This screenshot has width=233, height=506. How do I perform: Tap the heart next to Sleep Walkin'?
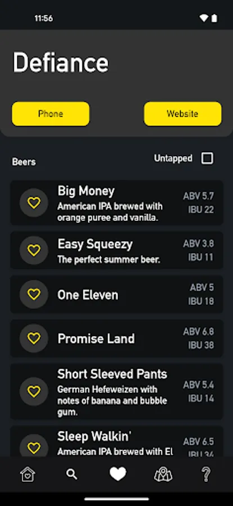click(x=34, y=447)
